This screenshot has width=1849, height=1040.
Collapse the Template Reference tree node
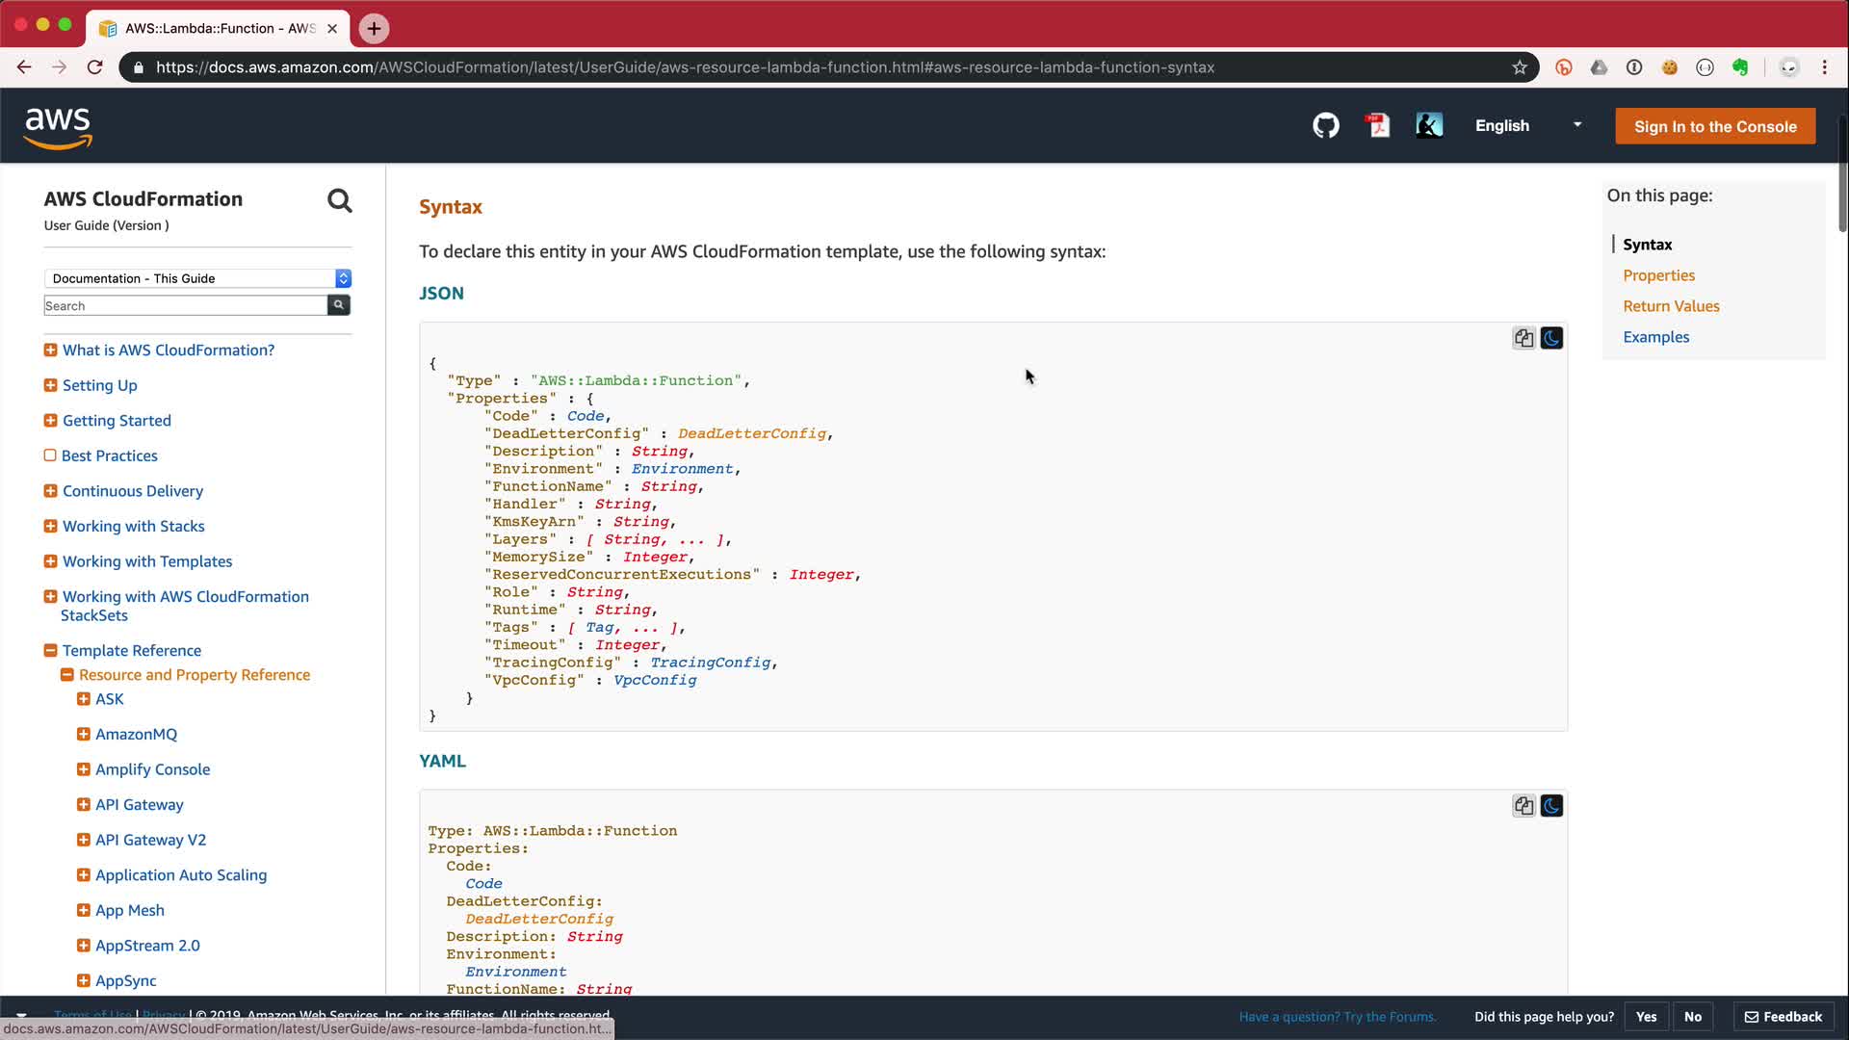(50, 651)
